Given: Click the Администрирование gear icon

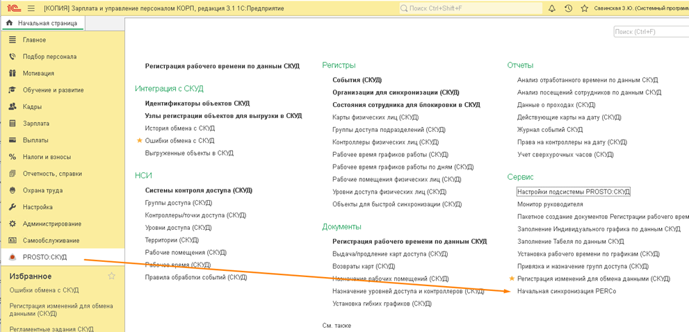Looking at the screenshot, I should pos(13,224).
